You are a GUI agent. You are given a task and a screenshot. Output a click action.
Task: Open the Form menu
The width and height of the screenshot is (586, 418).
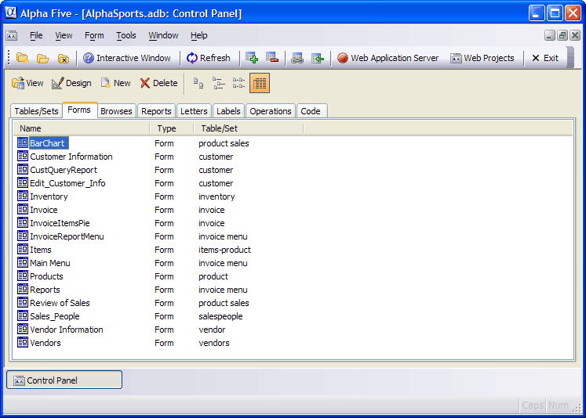pos(94,35)
